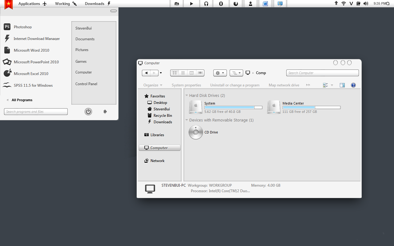Switch to icons grid view
Viewport: 394px width, 246px height.
[x=175, y=73]
